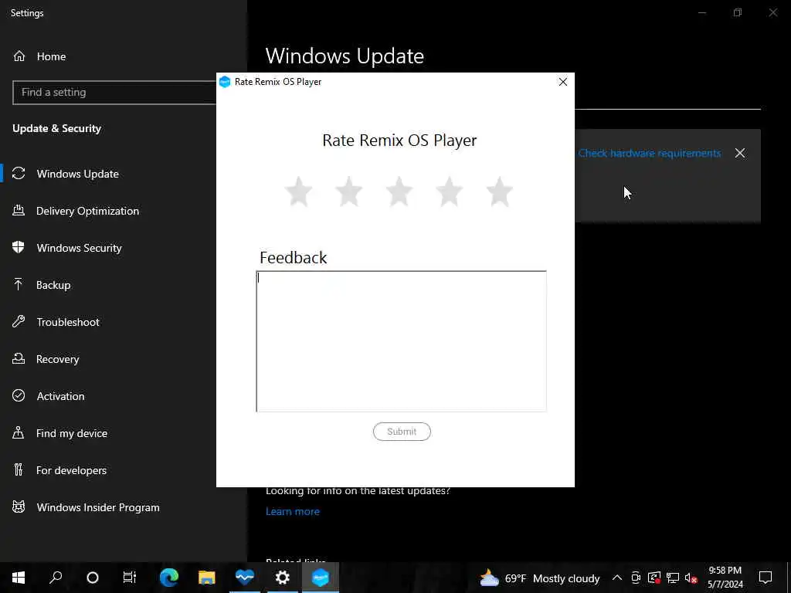Open Recovery settings
The width and height of the screenshot is (791, 593).
click(57, 359)
